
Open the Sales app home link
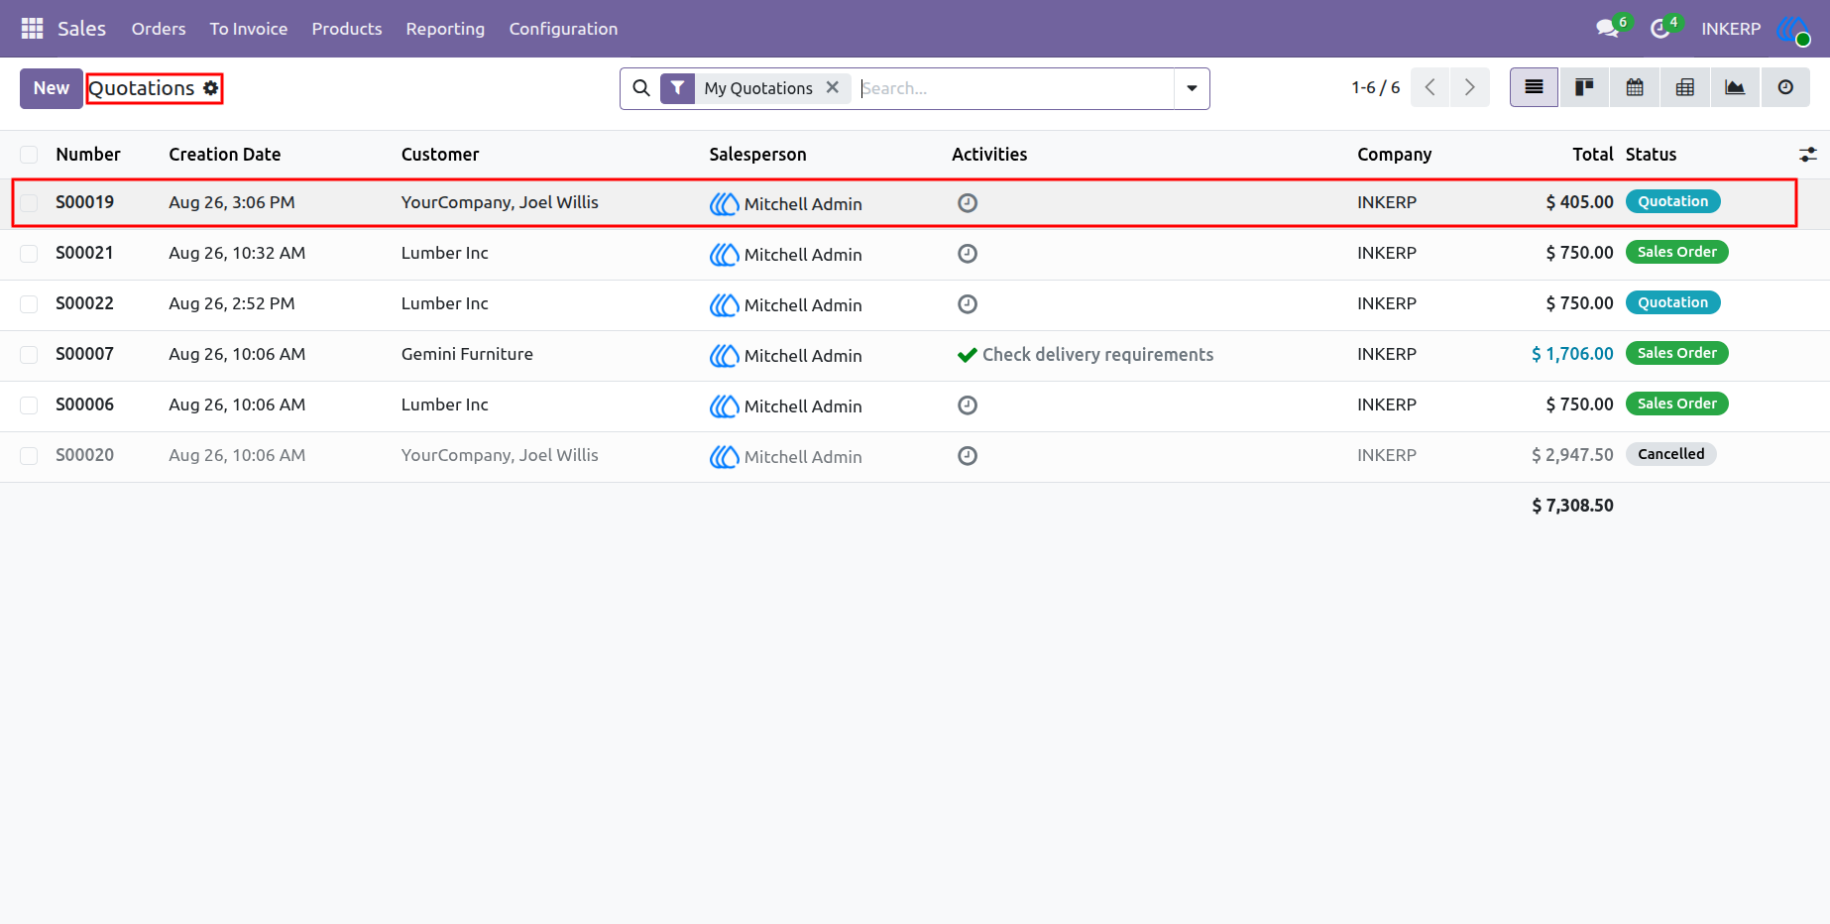click(81, 29)
